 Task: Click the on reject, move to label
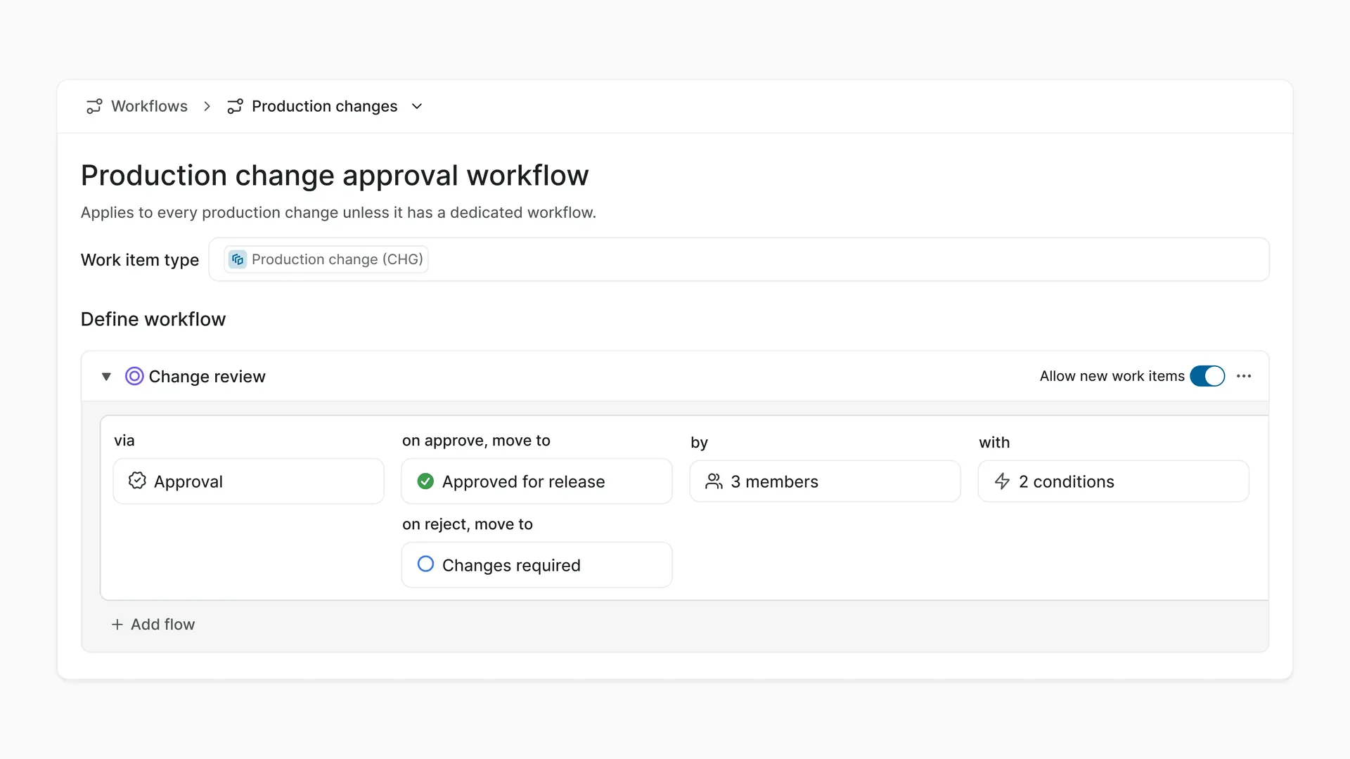[468, 524]
